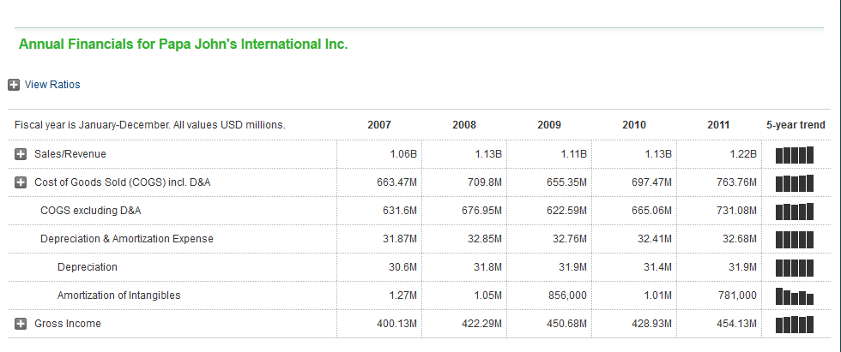
Task: View Depreciation & Amortization Expense trend chart
Action: (x=795, y=239)
